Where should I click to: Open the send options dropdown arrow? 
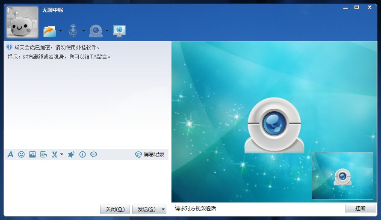163,209
